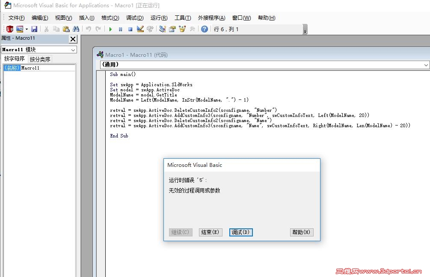Click the DeleteCustomInfo2 "Name" code line
This screenshot has width=430, height=277.
(191, 121)
